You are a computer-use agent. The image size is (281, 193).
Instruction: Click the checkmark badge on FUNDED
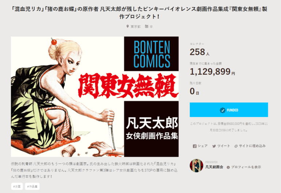point(223,110)
